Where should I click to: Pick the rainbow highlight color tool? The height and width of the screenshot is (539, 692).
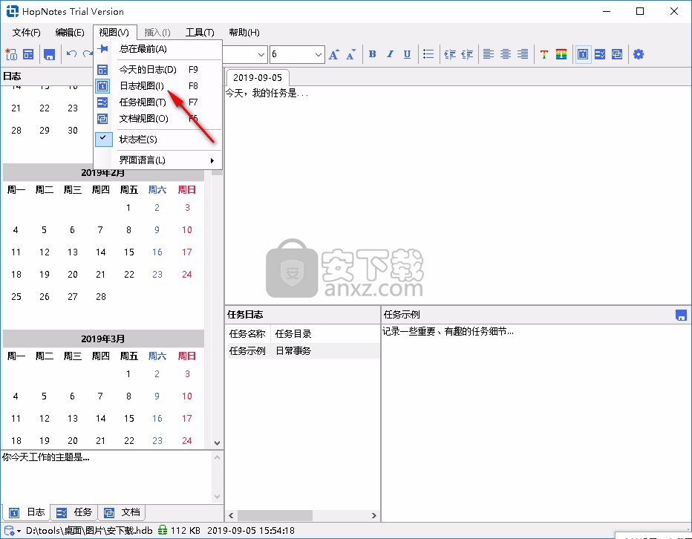pyautogui.click(x=561, y=54)
